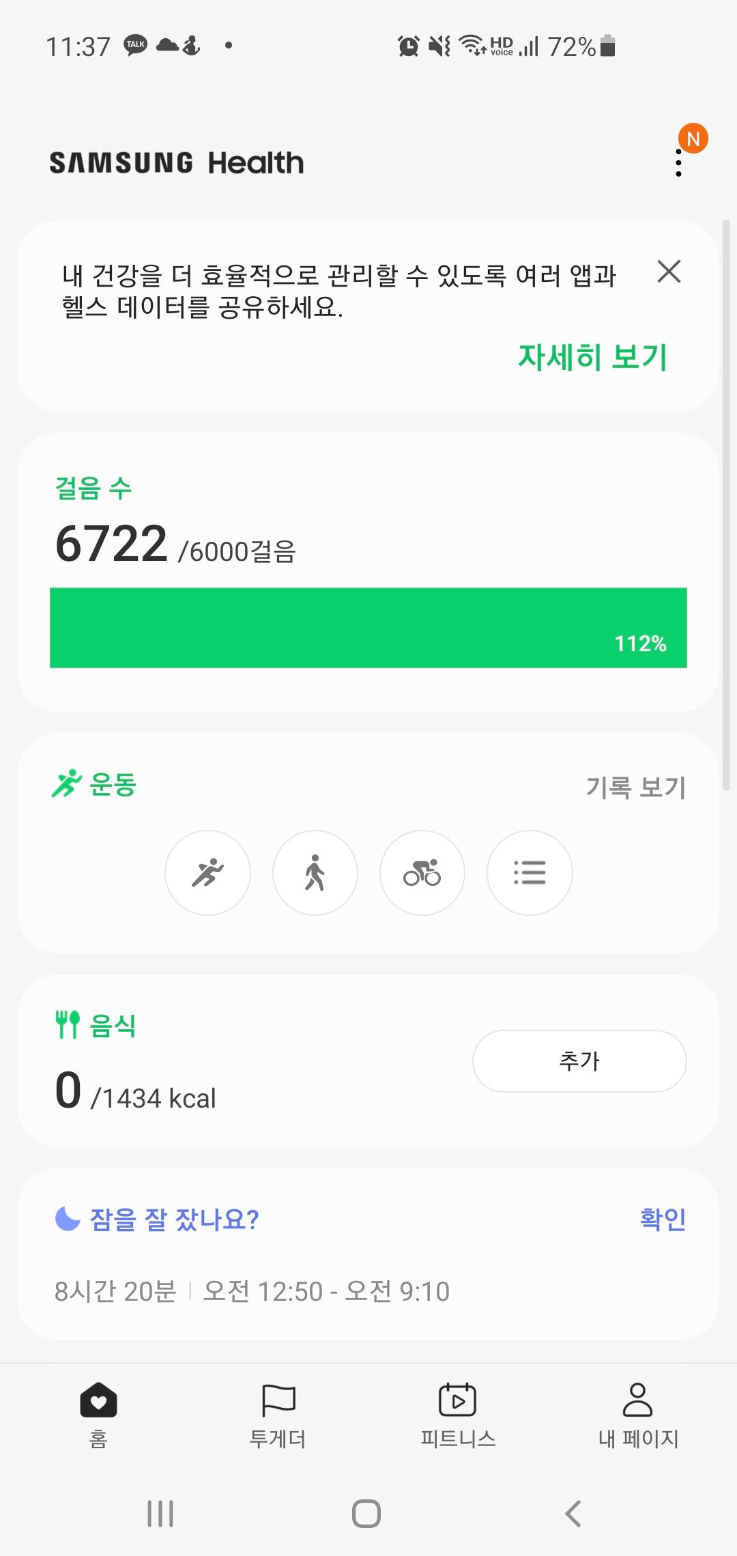This screenshot has width=737, height=1556.
Task: Start a walking workout
Action: tap(315, 873)
